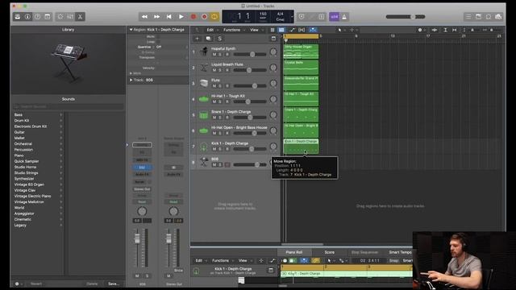Open the Mixer faders button
The image size is (516, 290).
pos(70,17)
